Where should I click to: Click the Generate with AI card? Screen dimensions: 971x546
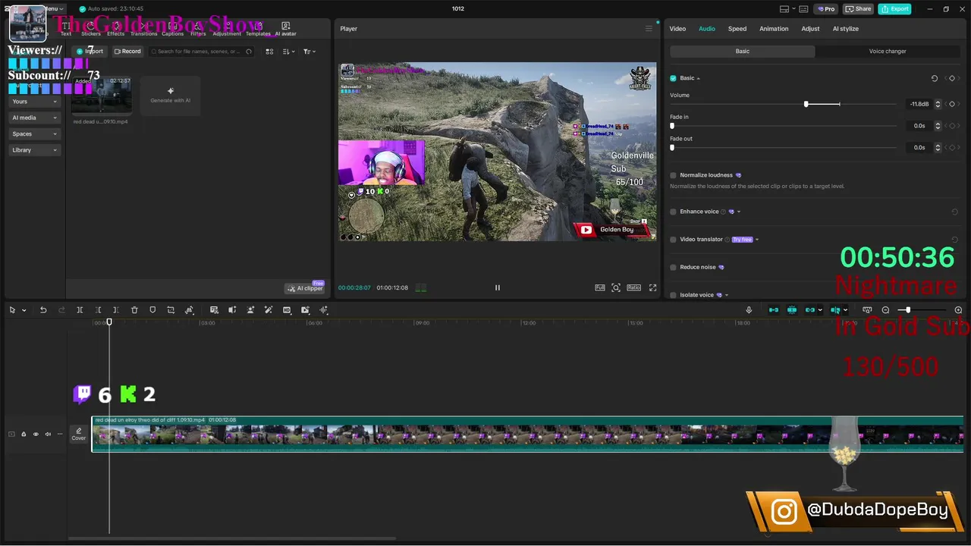click(170, 96)
